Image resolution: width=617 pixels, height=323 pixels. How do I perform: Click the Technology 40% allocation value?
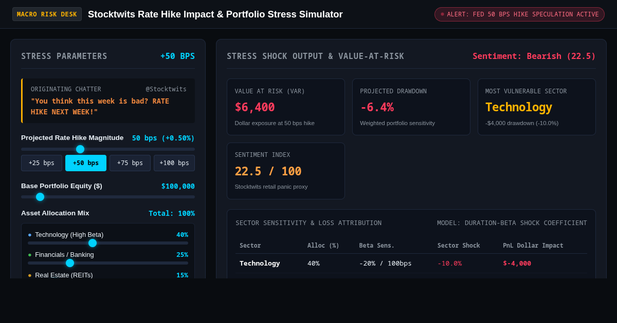click(x=182, y=235)
